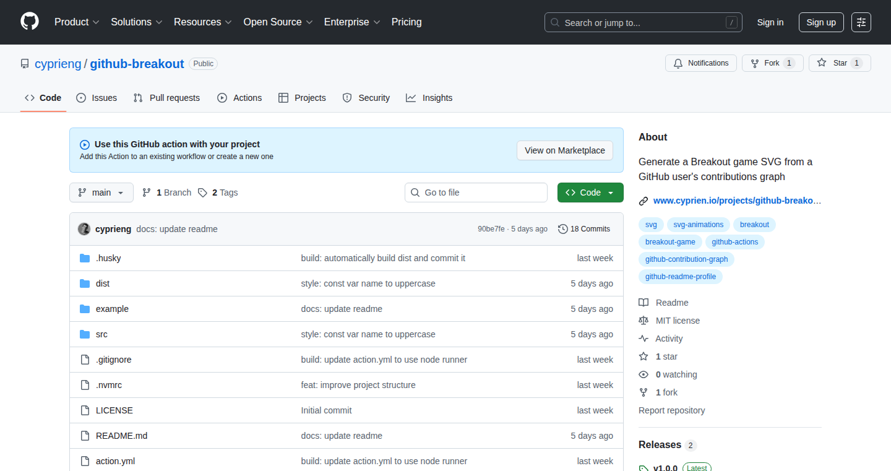This screenshot has height=471, width=891.
Task: Click the .nvmrc file icon
Action: pyautogui.click(x=85, y=385)
